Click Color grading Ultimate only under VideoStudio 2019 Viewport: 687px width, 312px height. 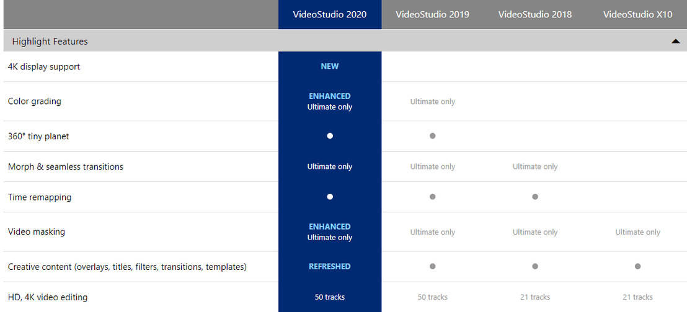[432, 102]
